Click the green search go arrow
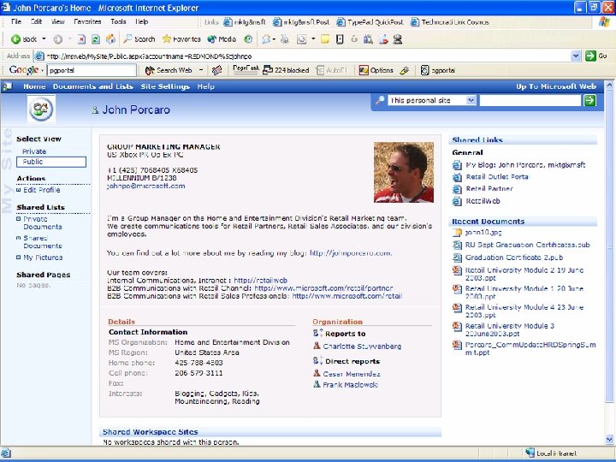This screenshot has height=462, width=616. click(x=589, y=100)
